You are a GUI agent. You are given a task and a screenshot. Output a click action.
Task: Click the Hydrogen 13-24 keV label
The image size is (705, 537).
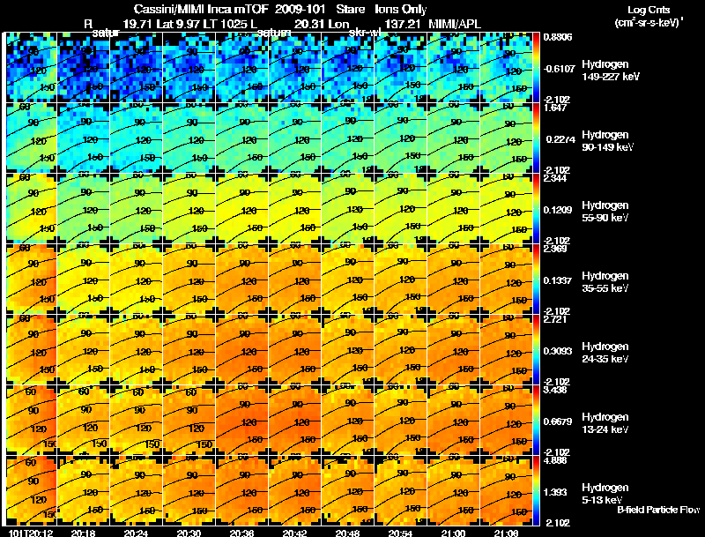click(605, 423)
